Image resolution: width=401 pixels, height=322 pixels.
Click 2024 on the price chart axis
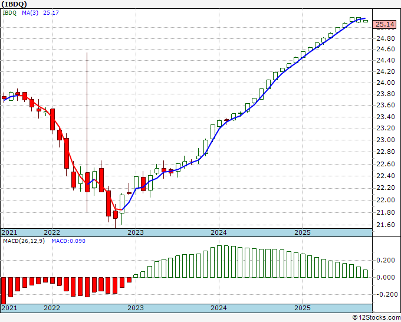coord(219,232)
